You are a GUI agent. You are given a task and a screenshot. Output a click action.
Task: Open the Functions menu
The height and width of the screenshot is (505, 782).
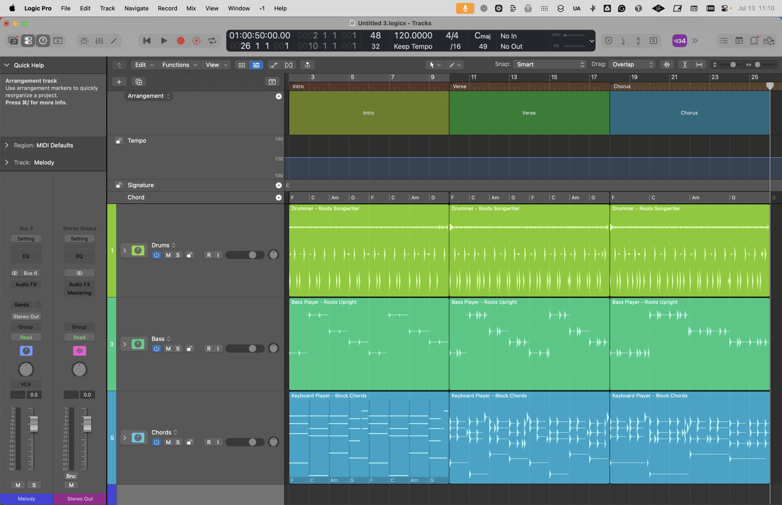[179, 65]
